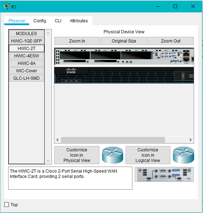The height and width of the screenshot is (213, 203).
Task: Click the Zoom In button
Action: [77, 41]
